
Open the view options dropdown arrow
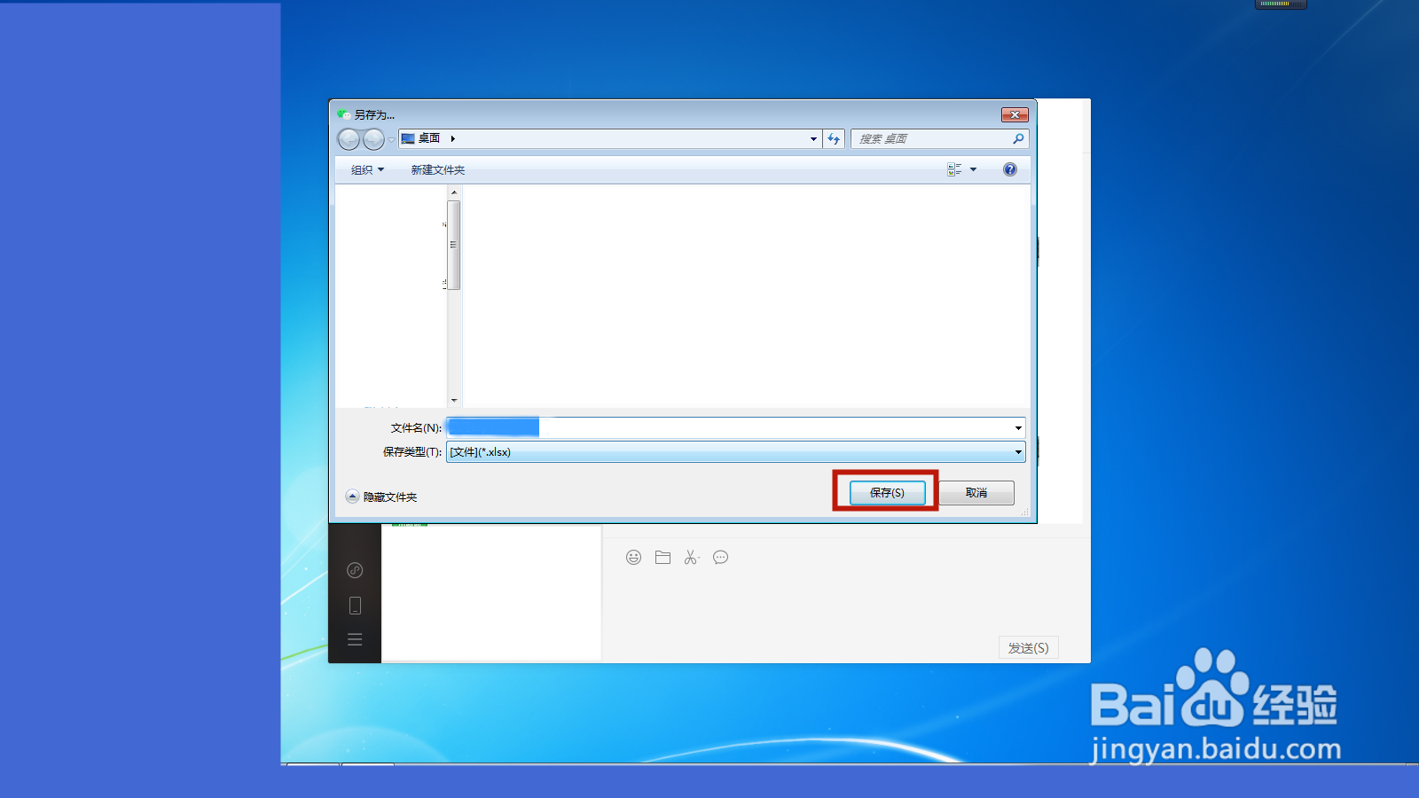(x=973, y=169)
